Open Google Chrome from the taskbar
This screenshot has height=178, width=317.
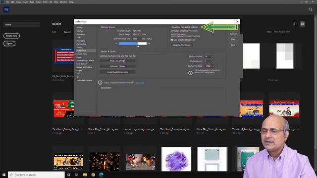(93, 175)
